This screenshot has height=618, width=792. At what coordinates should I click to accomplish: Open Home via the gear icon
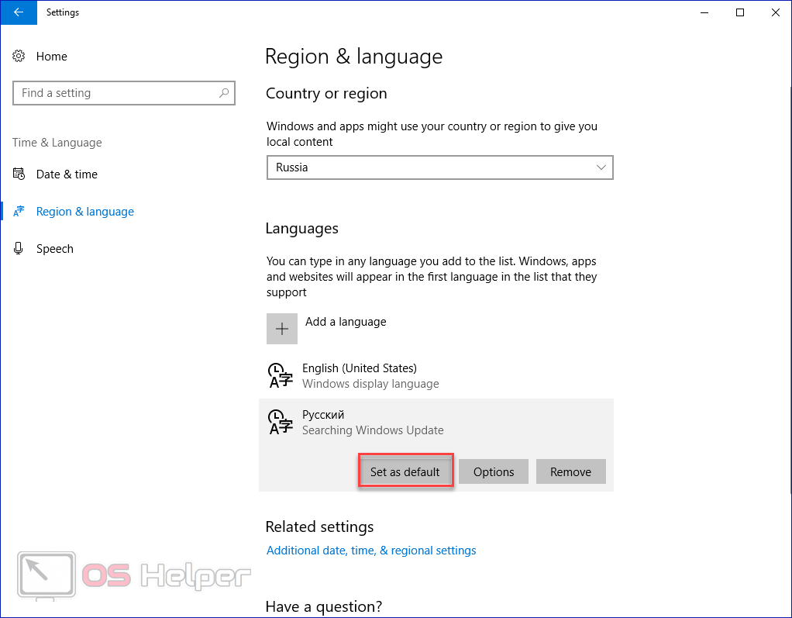[x=19, y=56]
